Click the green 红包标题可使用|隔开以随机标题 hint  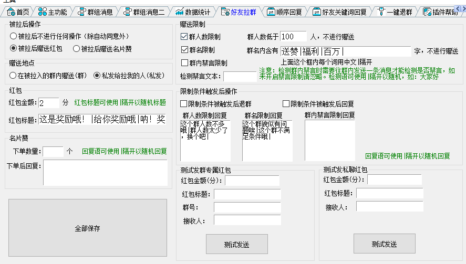(120, 103)
